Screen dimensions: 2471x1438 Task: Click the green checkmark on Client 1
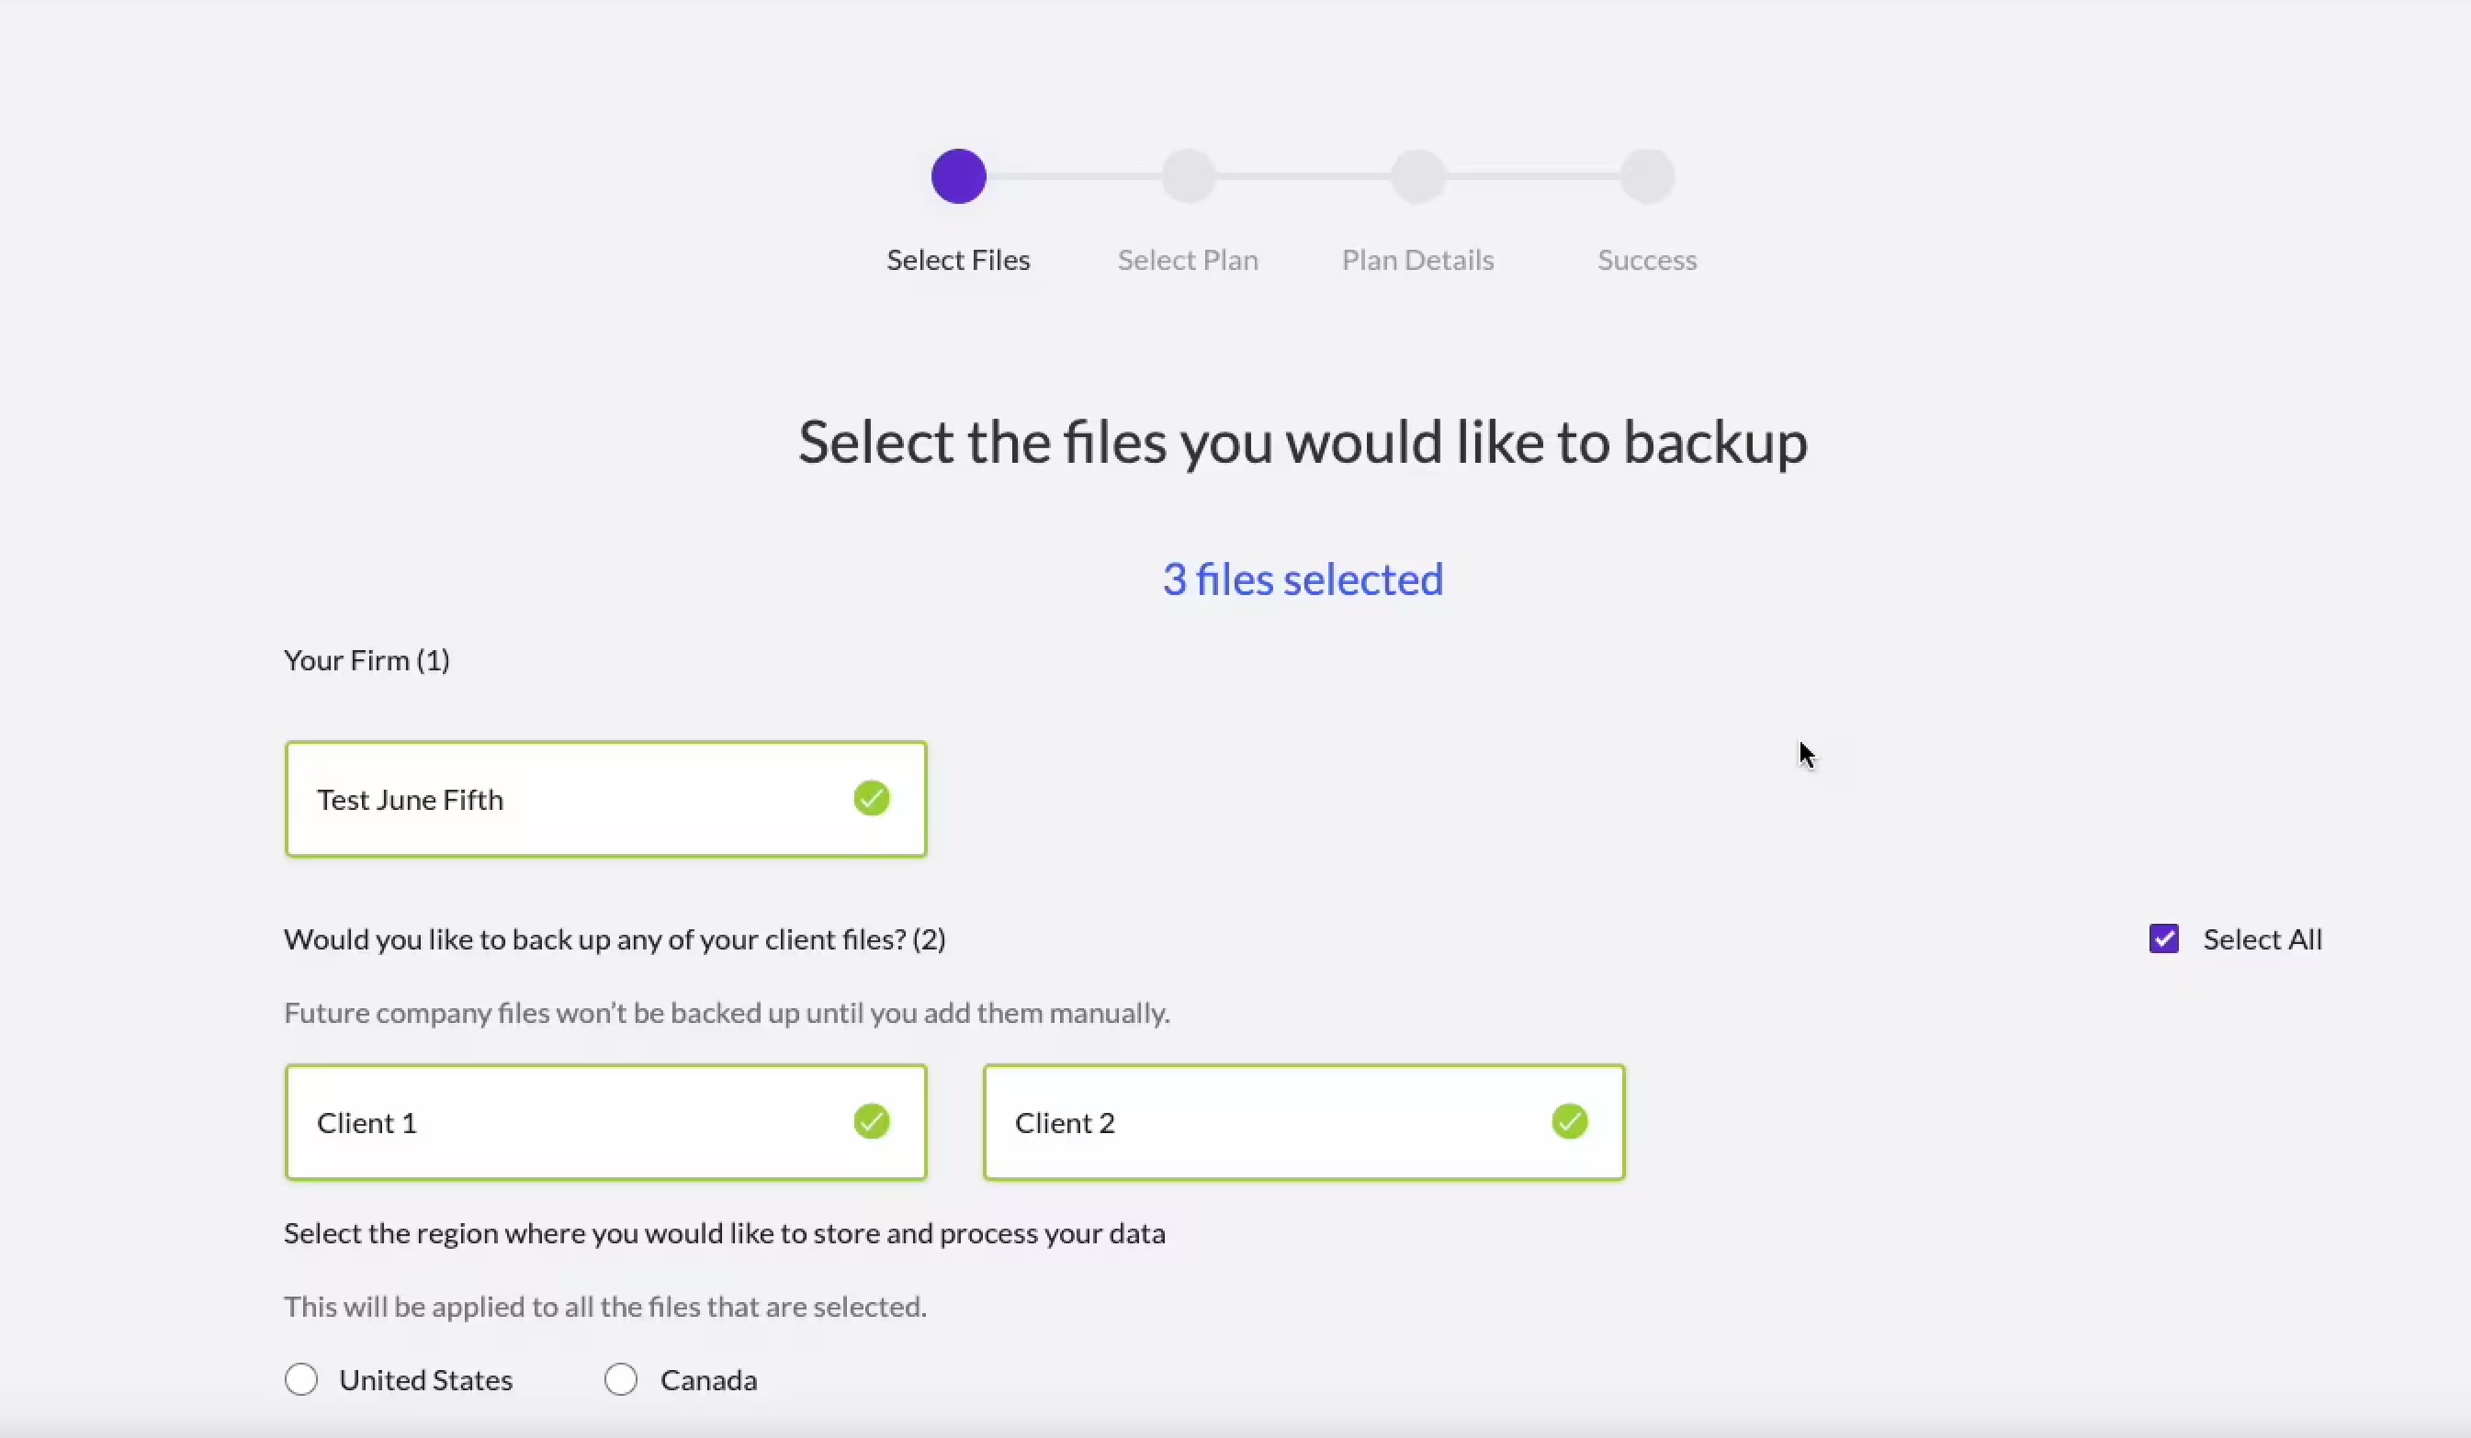click(x=872, y=1121)
